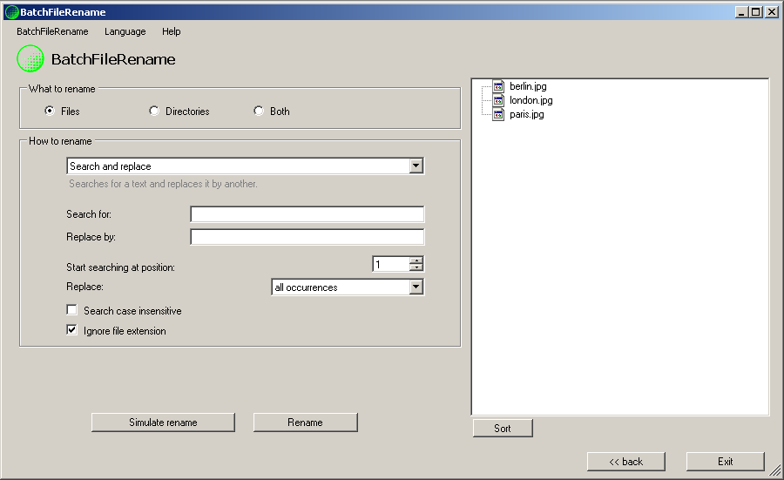Minimize the BatchFileRename window
The height and width of the screenshot is (480, 784).
tap(741, 12)
